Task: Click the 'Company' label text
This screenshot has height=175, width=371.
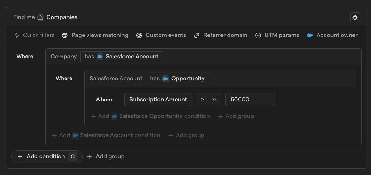Action: coord(64,57)
